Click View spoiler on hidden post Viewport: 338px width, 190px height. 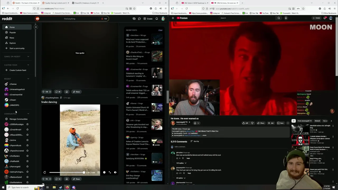pos(80,53)
